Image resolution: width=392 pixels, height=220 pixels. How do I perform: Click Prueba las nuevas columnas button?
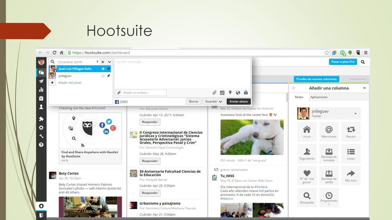click(317, 79)
